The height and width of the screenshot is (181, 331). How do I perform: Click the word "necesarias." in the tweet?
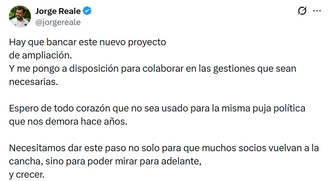pos(34,82)
